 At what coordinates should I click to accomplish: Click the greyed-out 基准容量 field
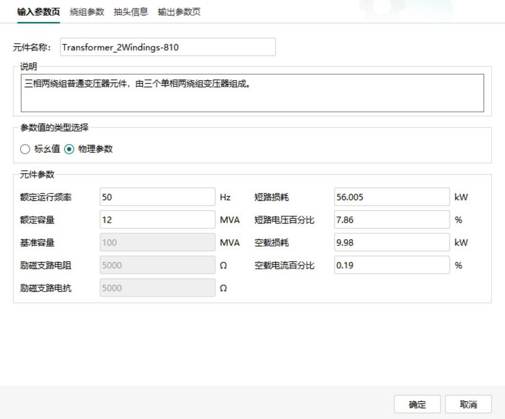(x=157, y=242)
